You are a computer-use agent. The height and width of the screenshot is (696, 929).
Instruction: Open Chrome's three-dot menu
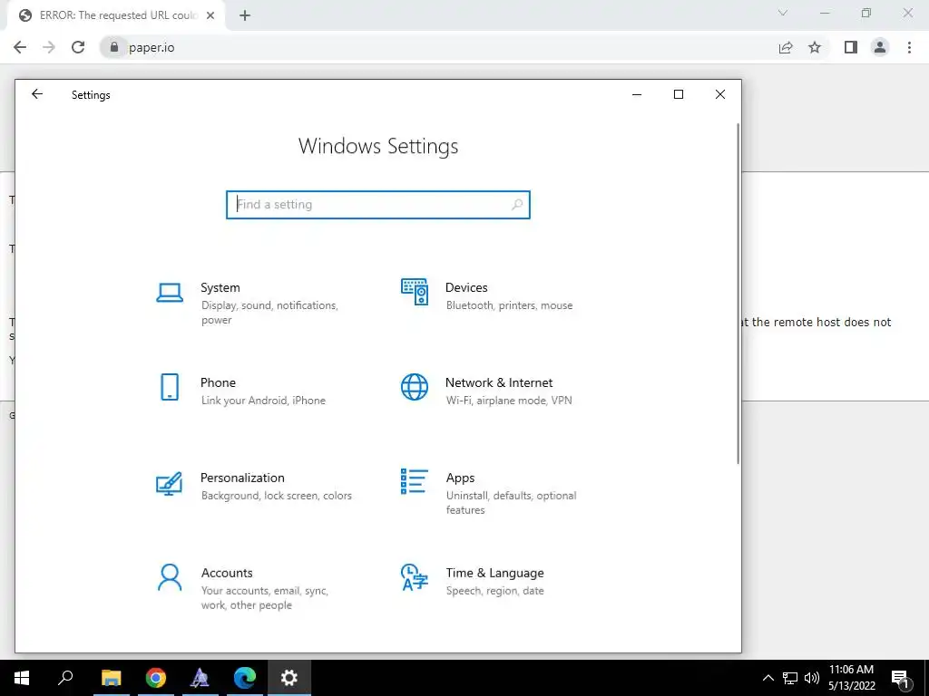click(x=909, y=47)
